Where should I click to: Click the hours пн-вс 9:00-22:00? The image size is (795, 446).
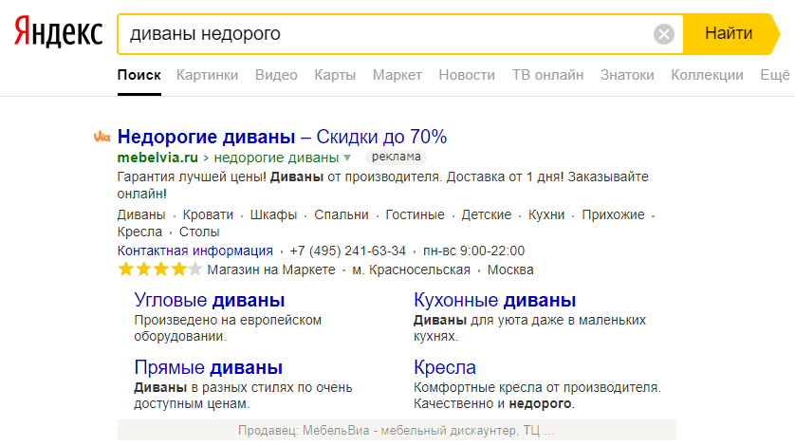tap(474, 251)
